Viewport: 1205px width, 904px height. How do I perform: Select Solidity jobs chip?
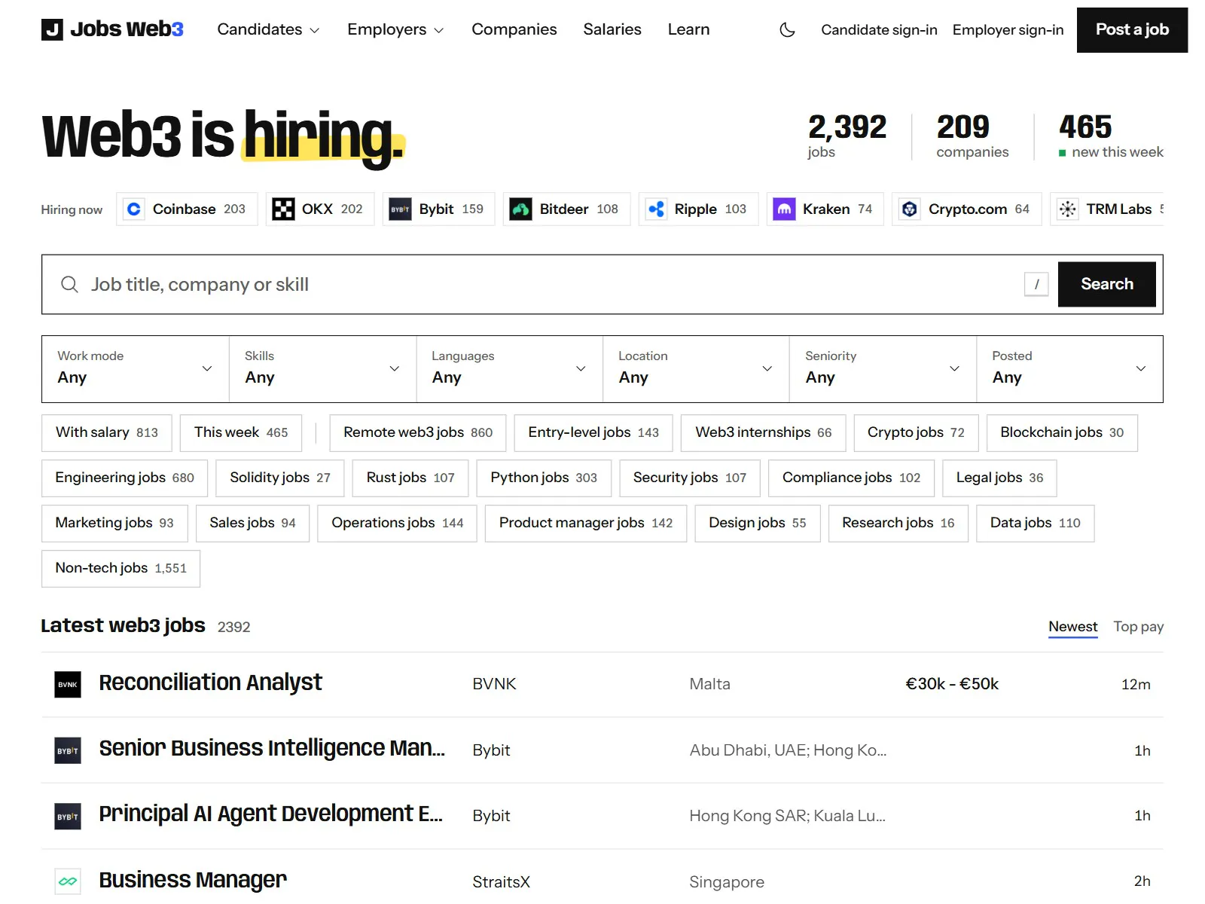pyautogui.click(x=280, y=478)
